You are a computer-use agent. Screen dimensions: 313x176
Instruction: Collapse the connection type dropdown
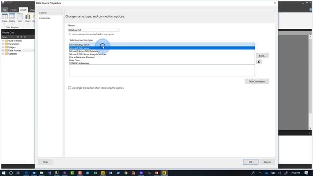[253, 44]
